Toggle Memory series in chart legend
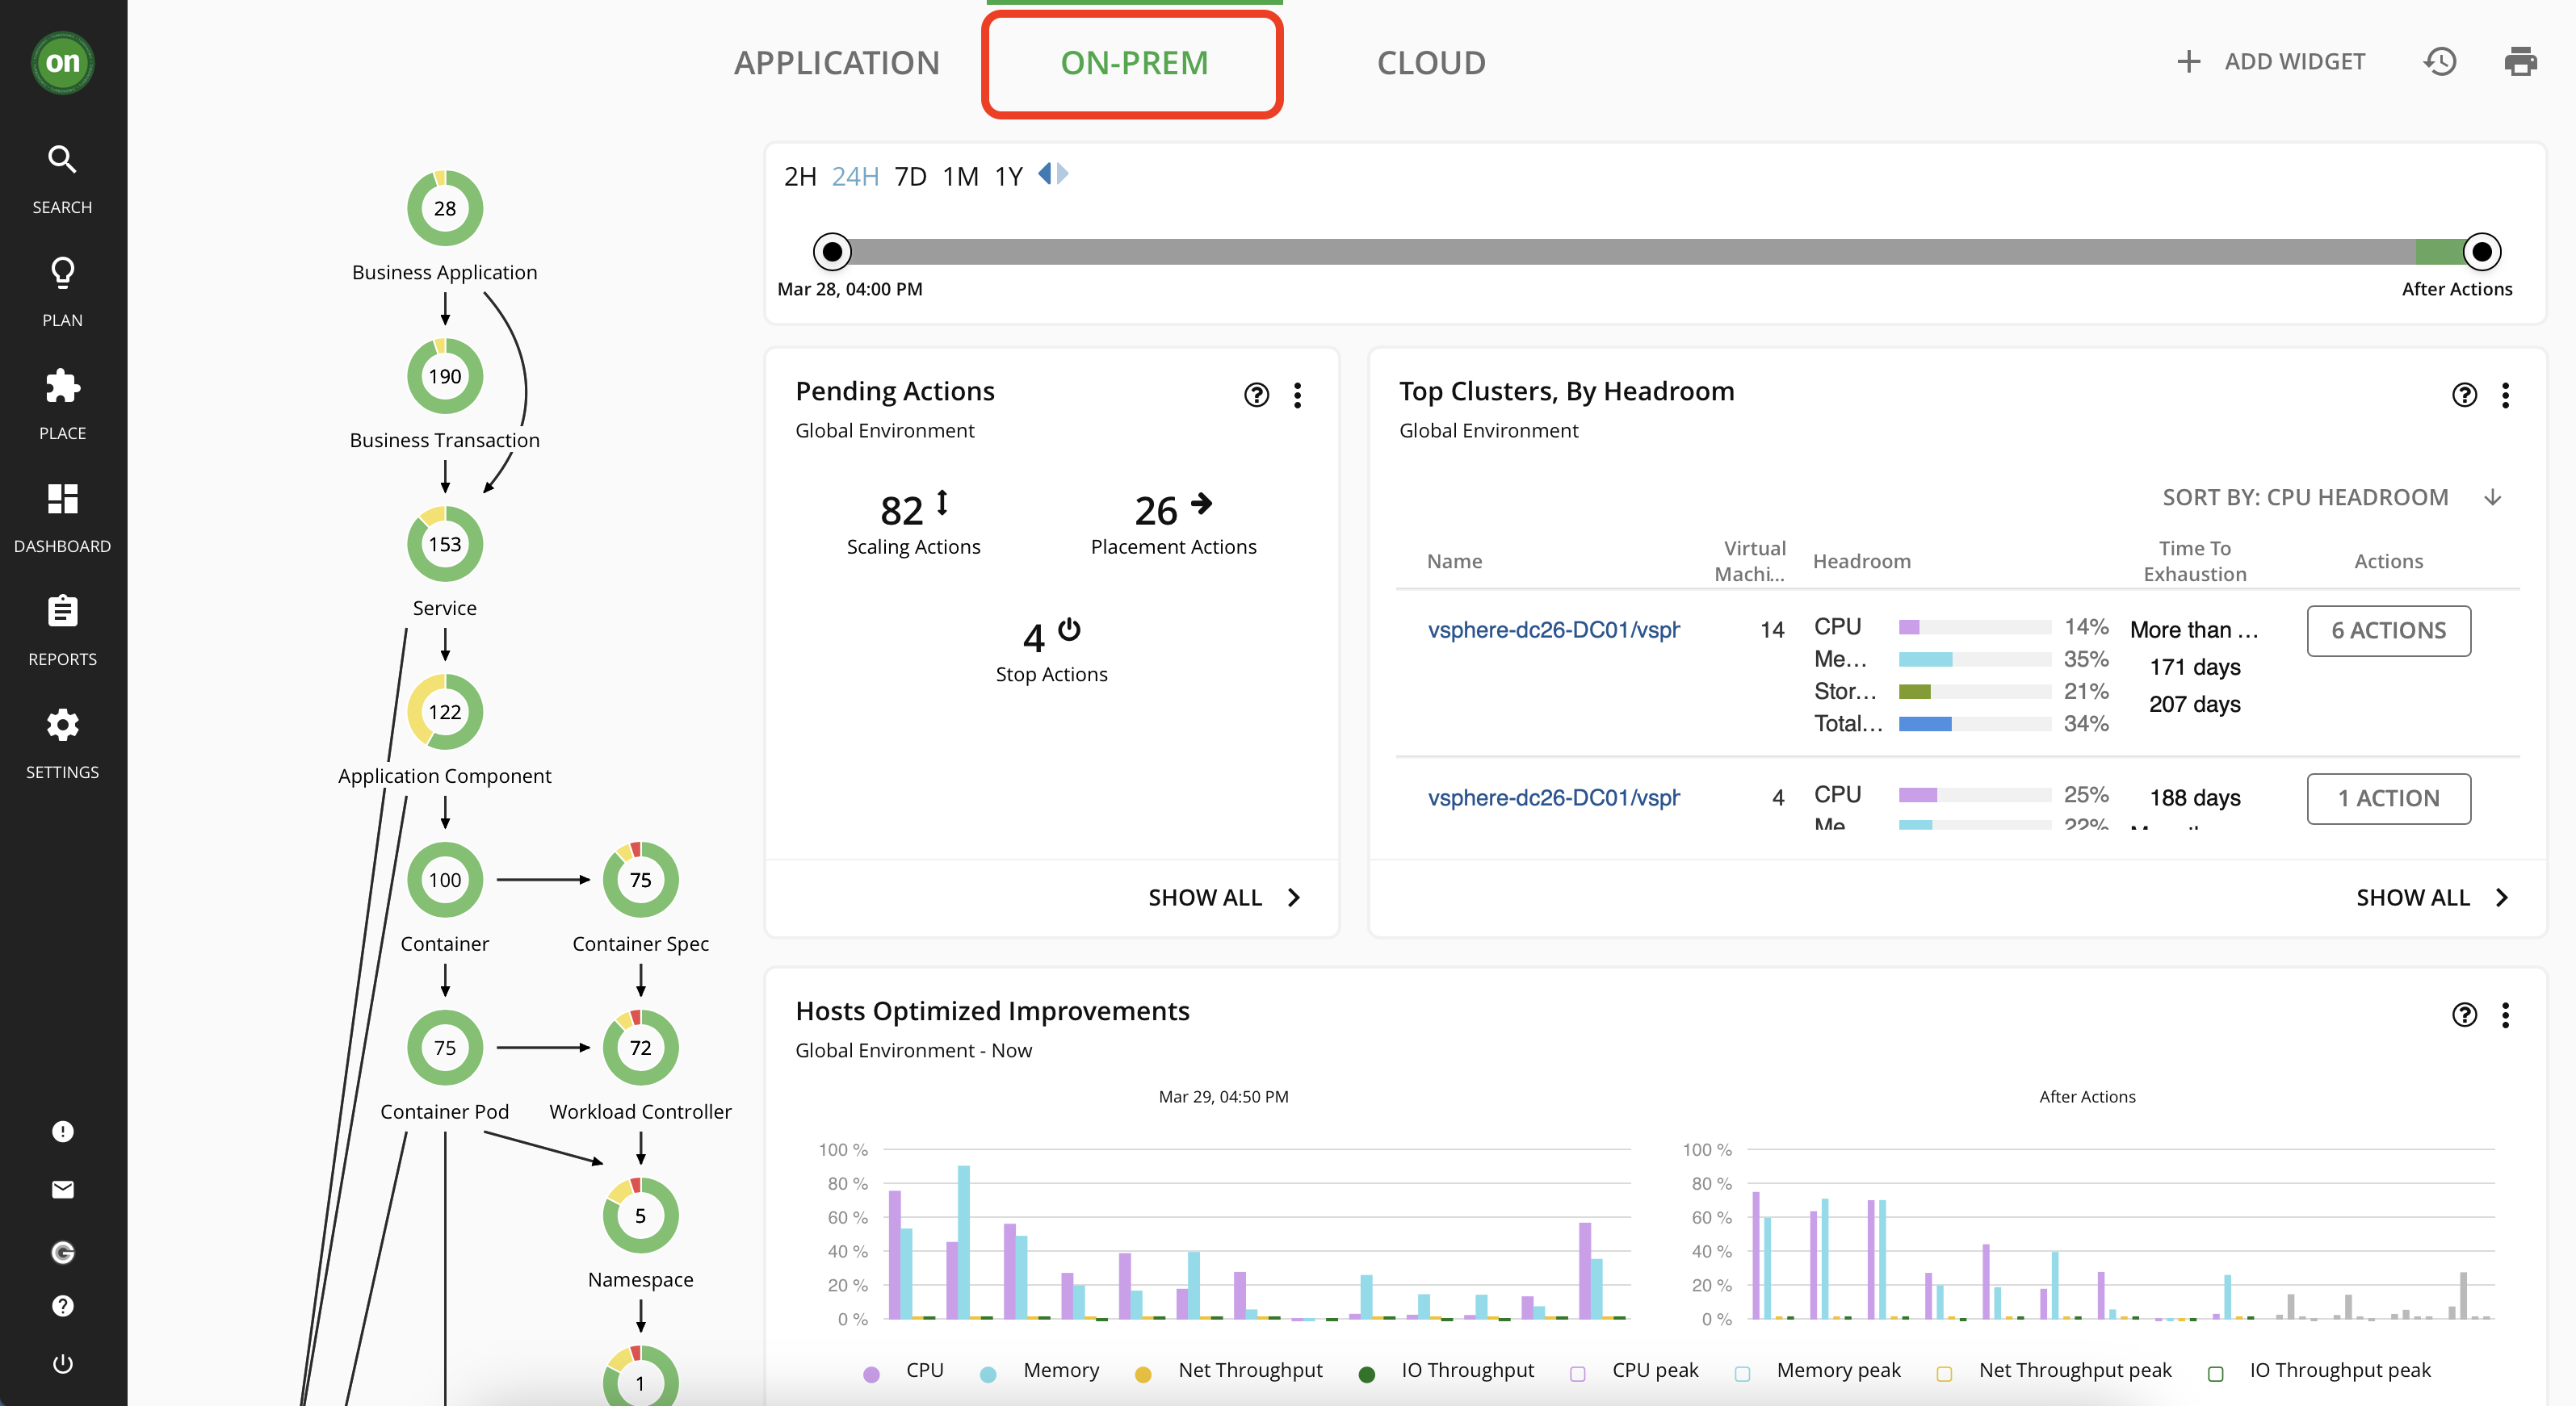This screenshot has height=1406, width=2576. tap(1041, 1371)
